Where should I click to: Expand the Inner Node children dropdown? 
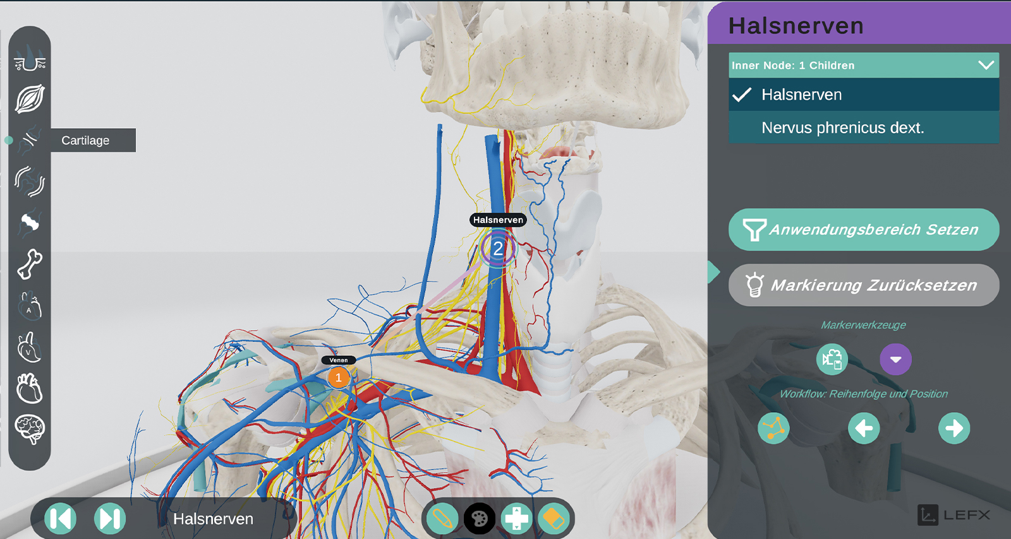coord(986,65)
